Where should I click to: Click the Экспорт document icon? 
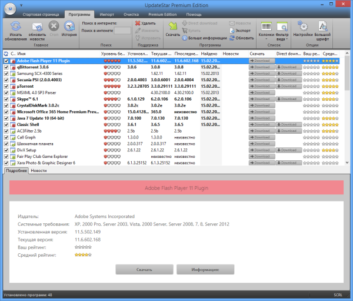[x=232, y=31]
